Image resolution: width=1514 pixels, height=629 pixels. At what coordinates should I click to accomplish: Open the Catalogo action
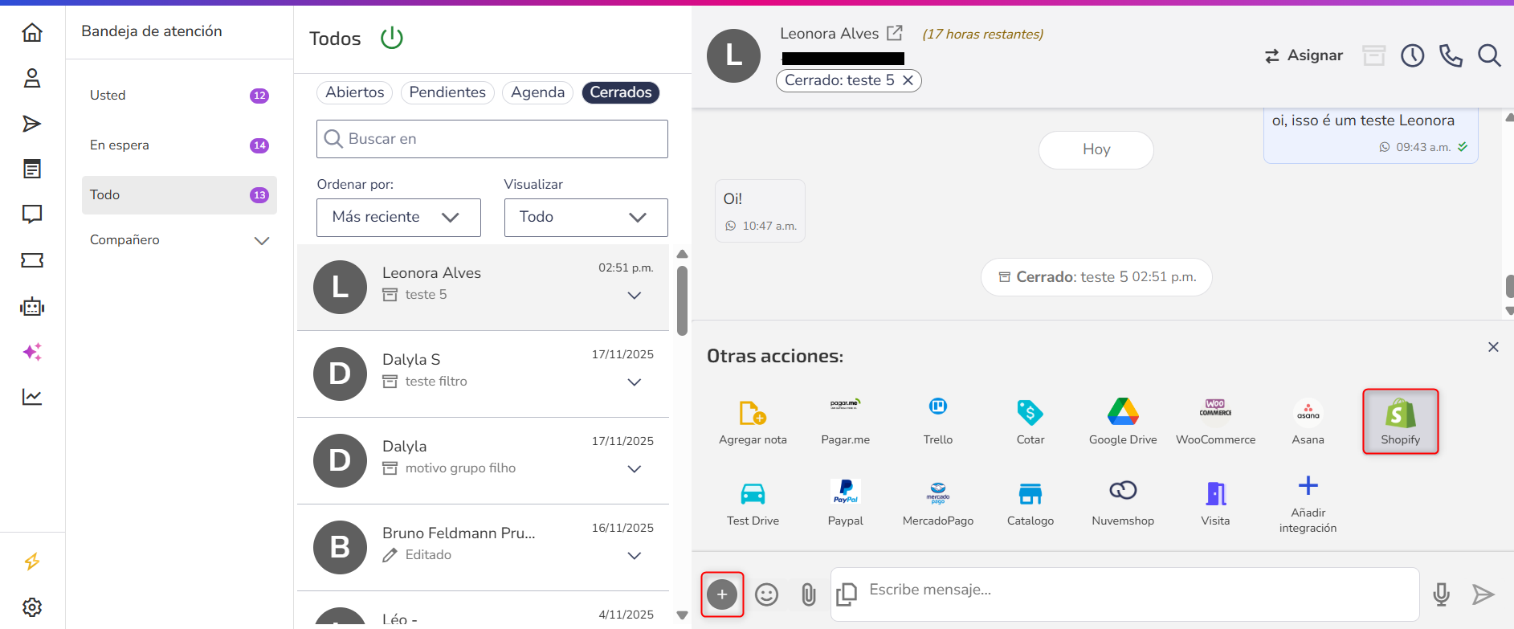point(1030,504)
